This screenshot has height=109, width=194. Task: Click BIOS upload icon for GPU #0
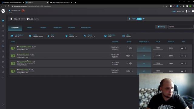(182, 48)
